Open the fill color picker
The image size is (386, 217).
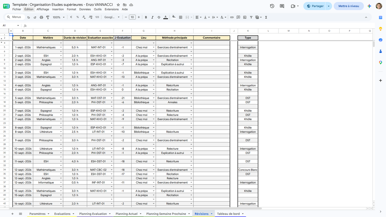[x=174, y=17]
